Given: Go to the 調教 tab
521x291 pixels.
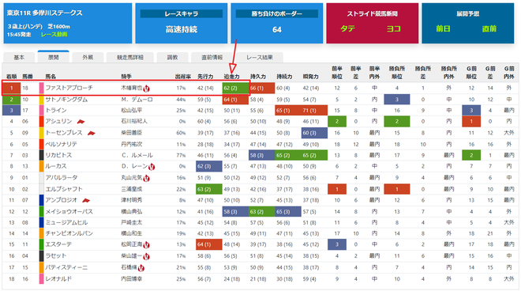Looking at the screenshot, I should 172,57.
